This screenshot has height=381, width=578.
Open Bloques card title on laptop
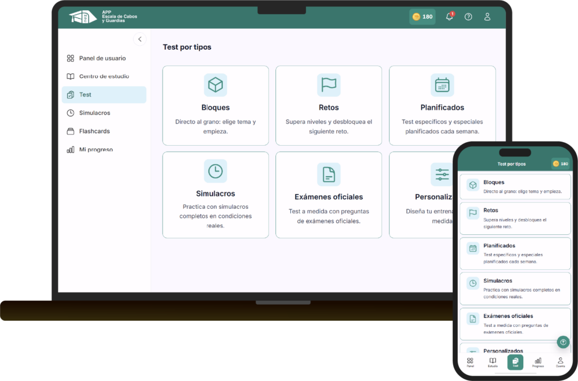[215, 108]
